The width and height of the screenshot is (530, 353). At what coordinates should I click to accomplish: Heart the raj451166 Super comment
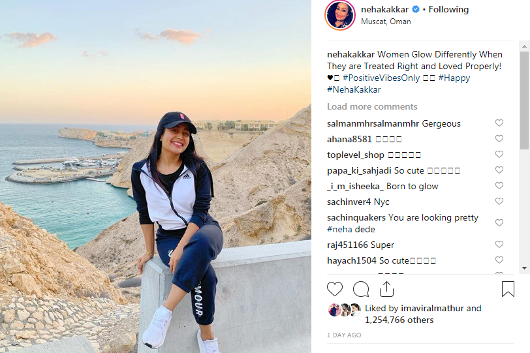pos(499,244)
